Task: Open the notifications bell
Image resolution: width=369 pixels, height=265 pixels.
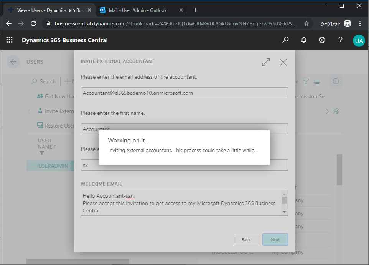Action: click(304, 40)
